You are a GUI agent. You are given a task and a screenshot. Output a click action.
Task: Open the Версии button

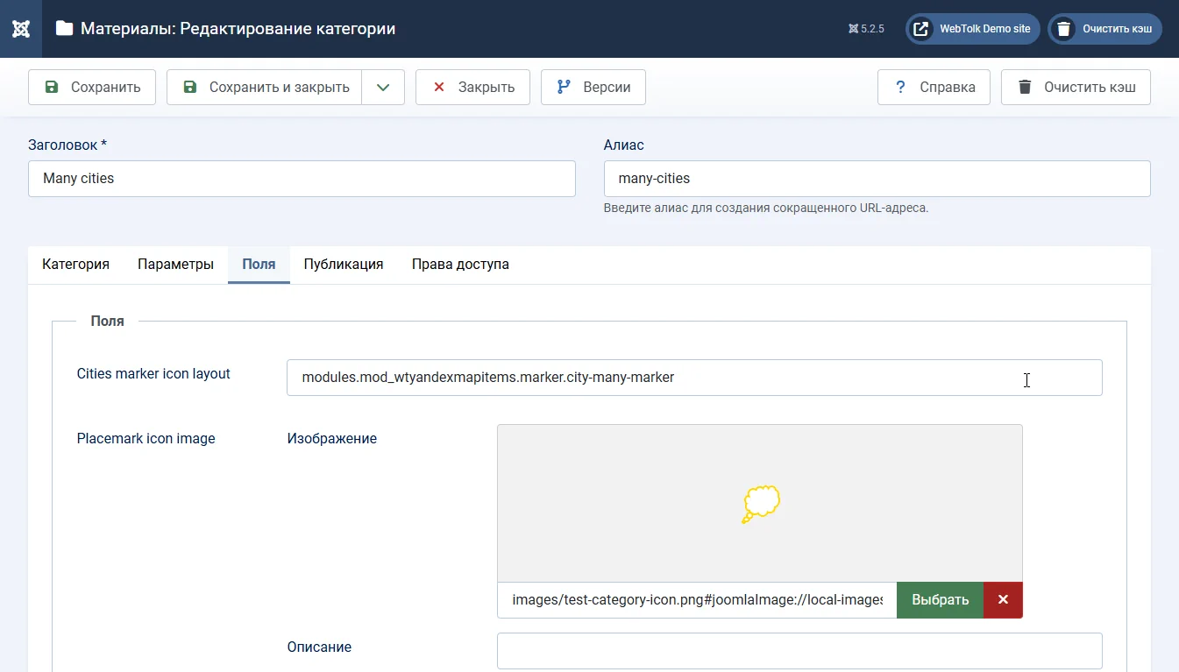click(593, 88)
